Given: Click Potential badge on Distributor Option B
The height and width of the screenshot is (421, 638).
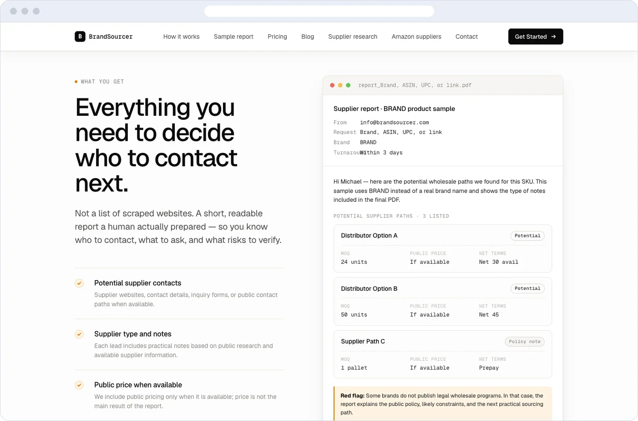Looking at the screenshot, I should (527, 288).
